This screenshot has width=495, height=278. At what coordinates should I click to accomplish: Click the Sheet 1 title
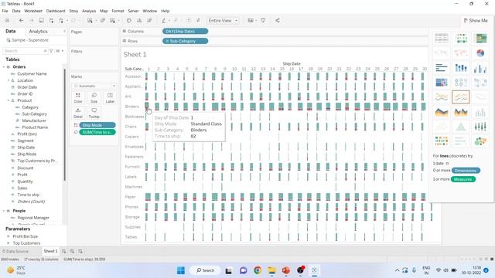coord(135,55)
